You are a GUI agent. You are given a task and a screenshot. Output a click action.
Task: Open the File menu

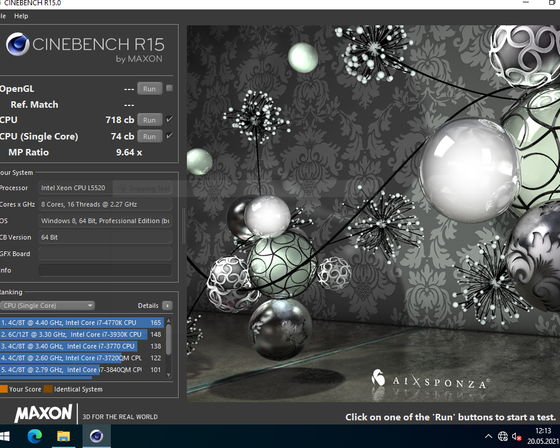3,16
